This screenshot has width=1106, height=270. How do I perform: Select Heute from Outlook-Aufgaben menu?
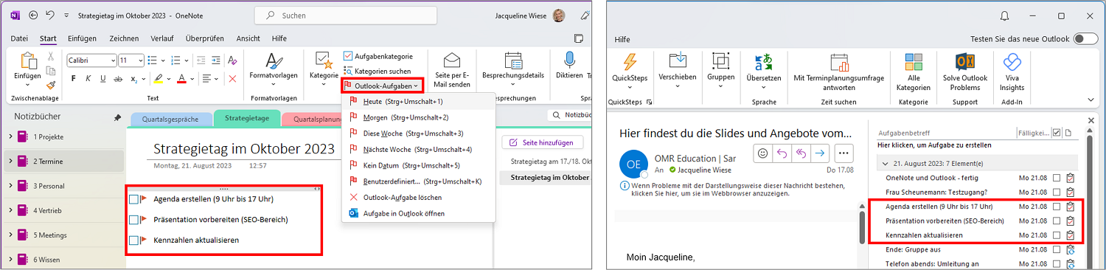point(419,101)
